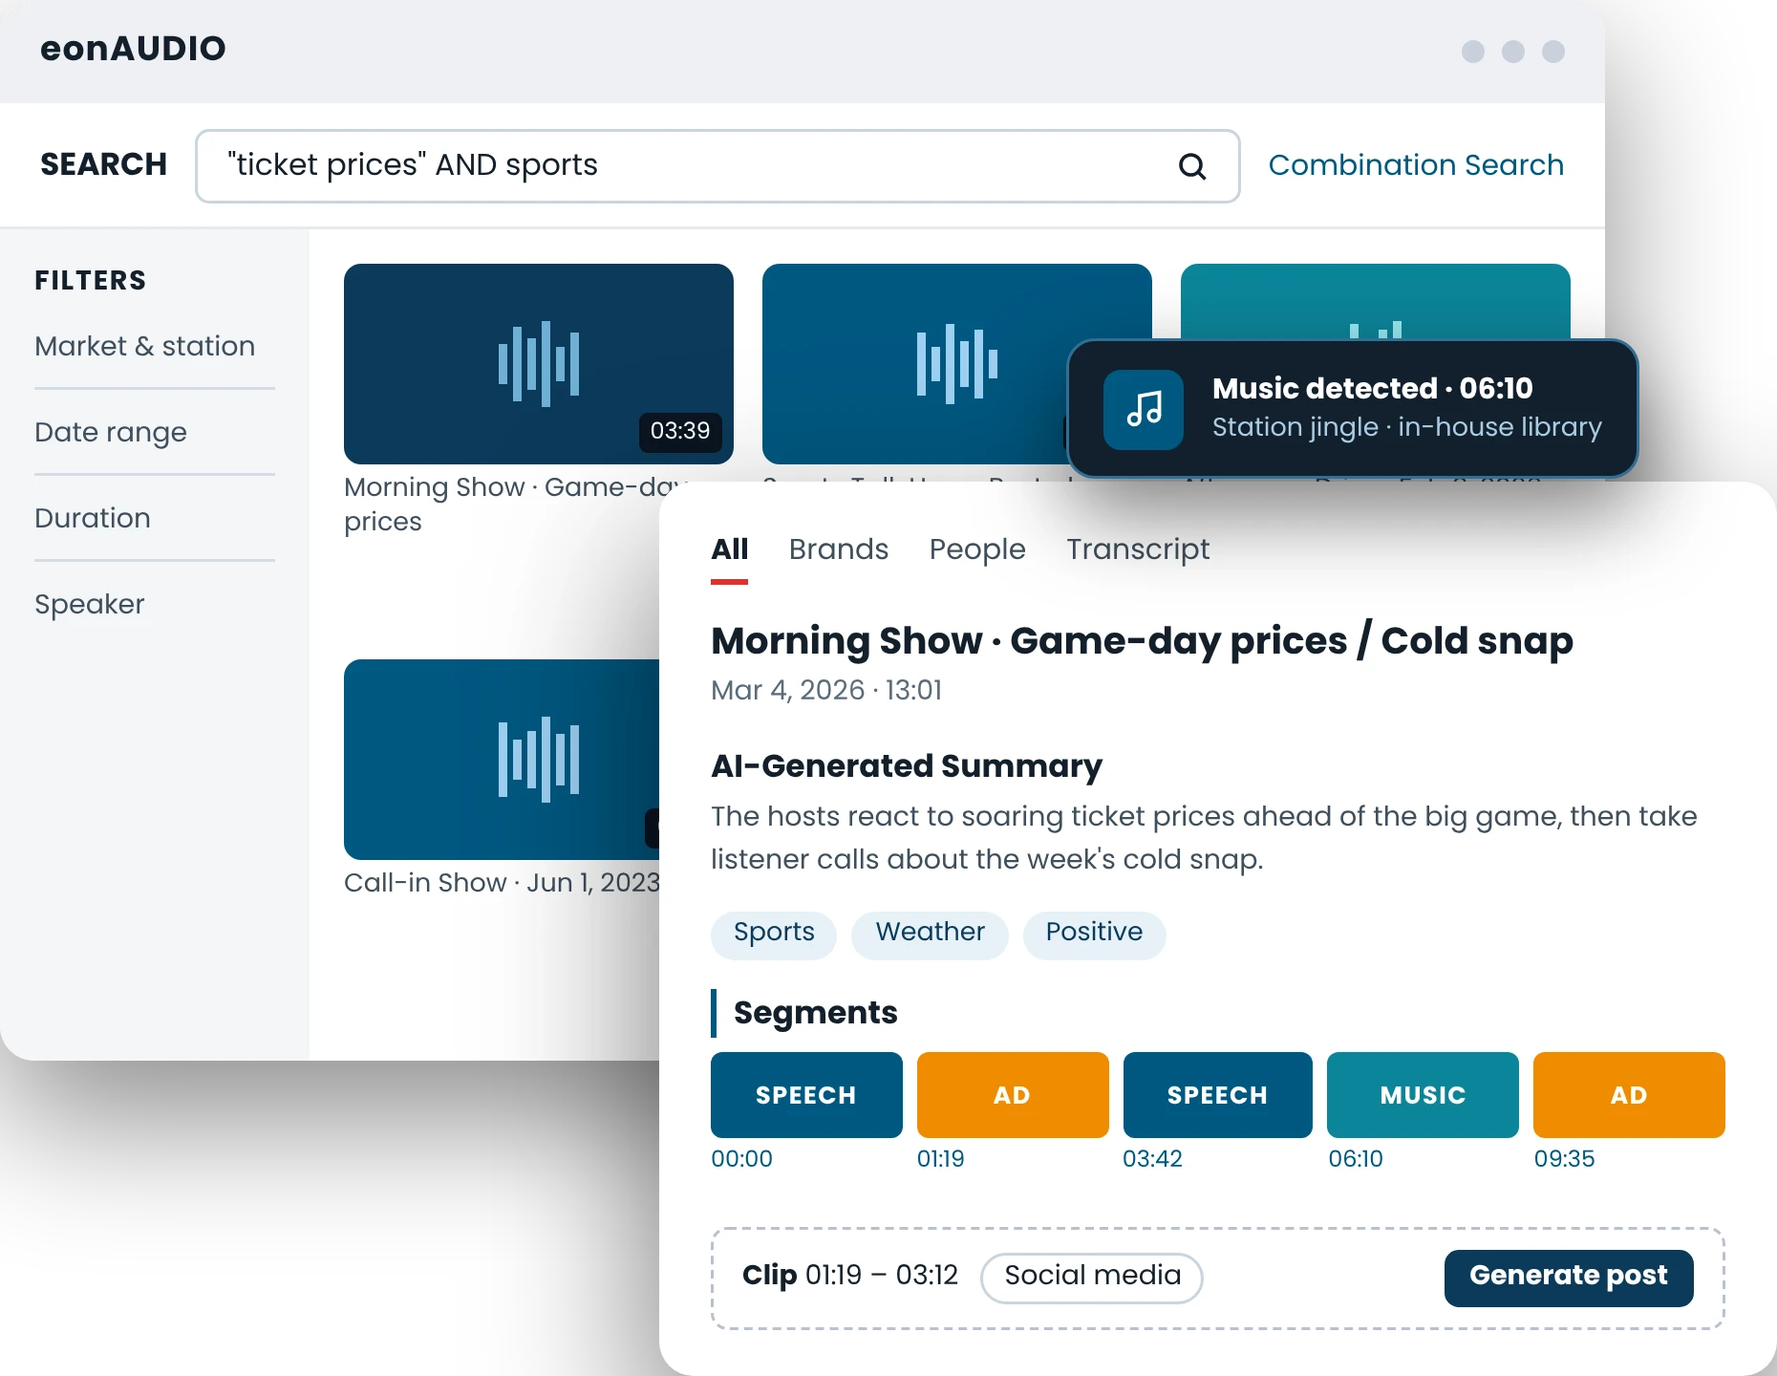This screenshot has height=1376, width=1777.
Task: Expand the Market & station filter
Action: coord(145,346)
